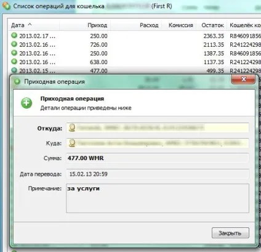Viewport: 261px width, 252px height.
Task: Click the 250.00 amount in the row with balance 1387.35
Action: [x=98, y=54]
